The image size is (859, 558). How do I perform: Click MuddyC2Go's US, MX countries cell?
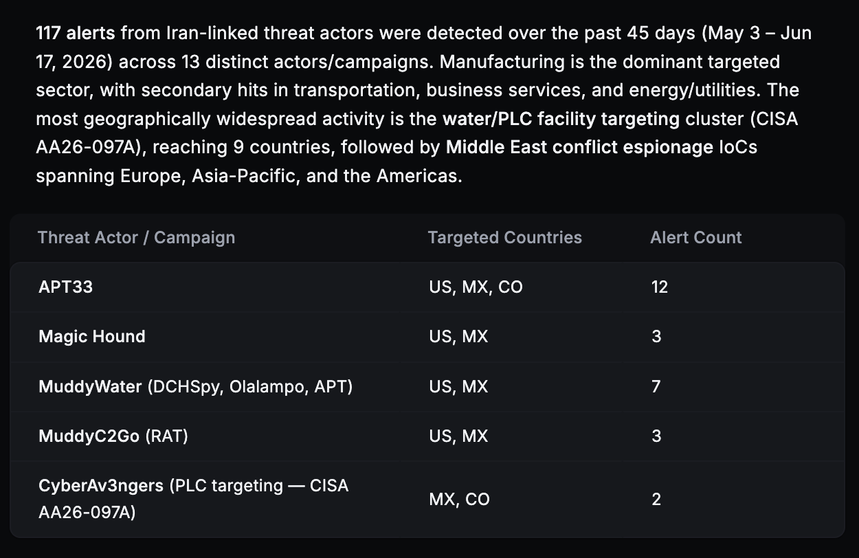click(458, 436)
